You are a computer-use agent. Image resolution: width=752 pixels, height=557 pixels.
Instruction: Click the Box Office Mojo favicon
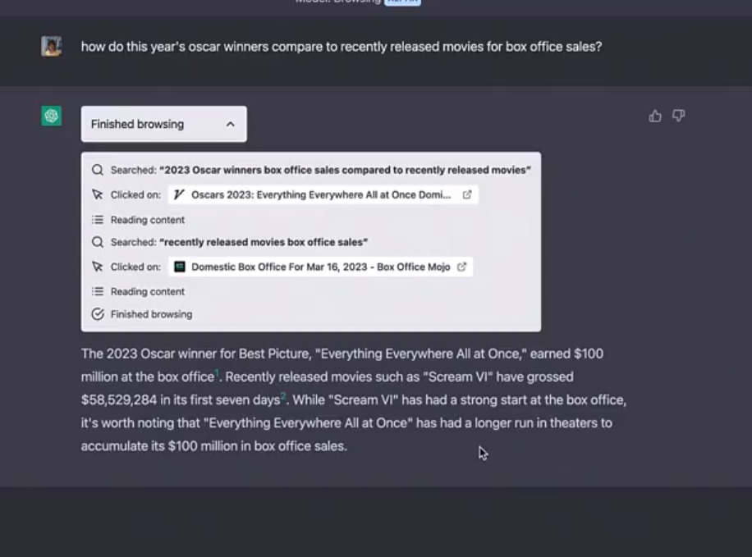tap(179, 267)
